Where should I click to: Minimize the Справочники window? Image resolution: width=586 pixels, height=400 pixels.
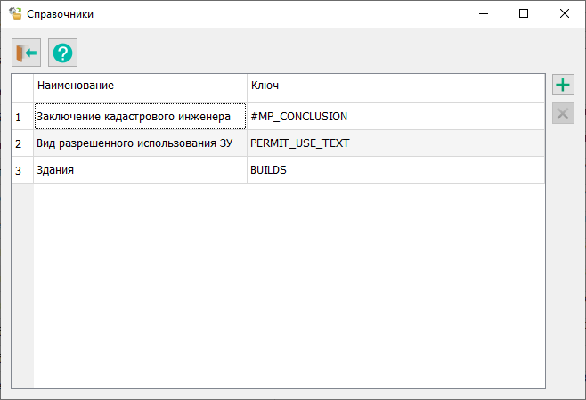click(x=483, y=14)
